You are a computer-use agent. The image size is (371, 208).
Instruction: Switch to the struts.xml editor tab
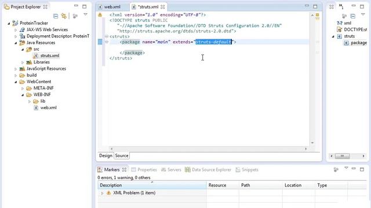tap(148, 7)
